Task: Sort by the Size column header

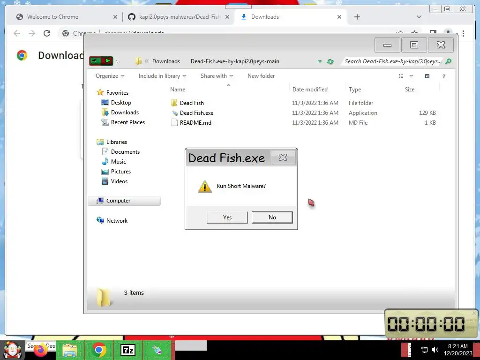Action: coord(410,90)
